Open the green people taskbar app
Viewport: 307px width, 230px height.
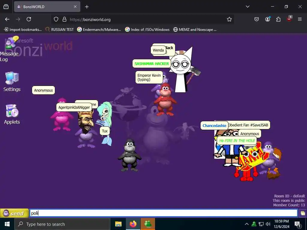click(x=148, y=224)
